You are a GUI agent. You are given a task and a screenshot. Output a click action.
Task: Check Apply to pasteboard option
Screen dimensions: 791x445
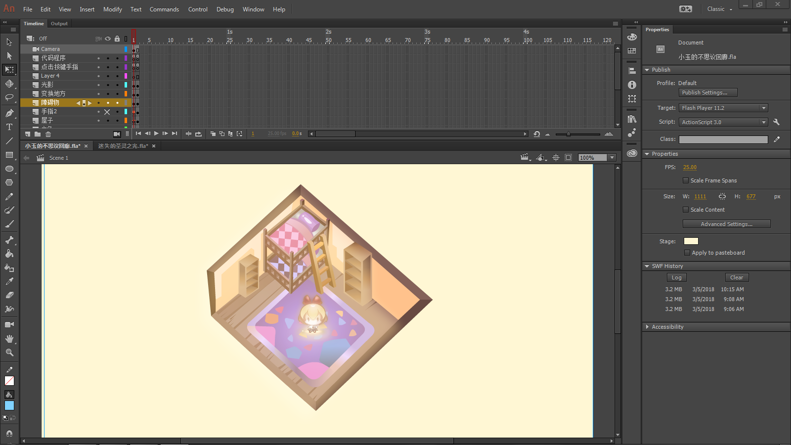point(687,253)
